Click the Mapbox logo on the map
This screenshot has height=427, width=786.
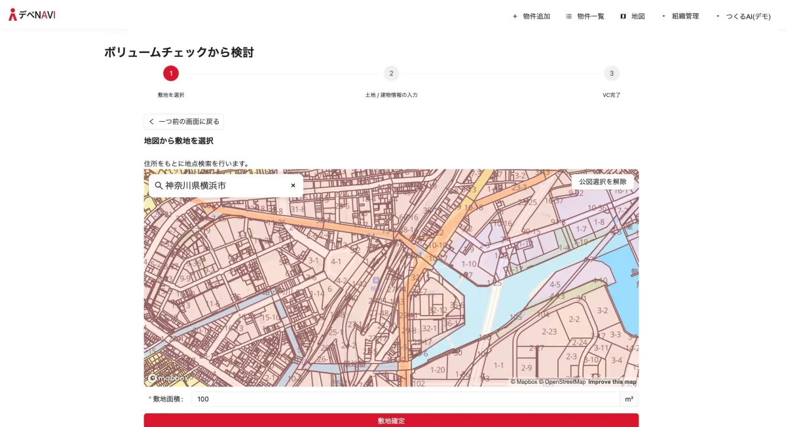point(169,378)
